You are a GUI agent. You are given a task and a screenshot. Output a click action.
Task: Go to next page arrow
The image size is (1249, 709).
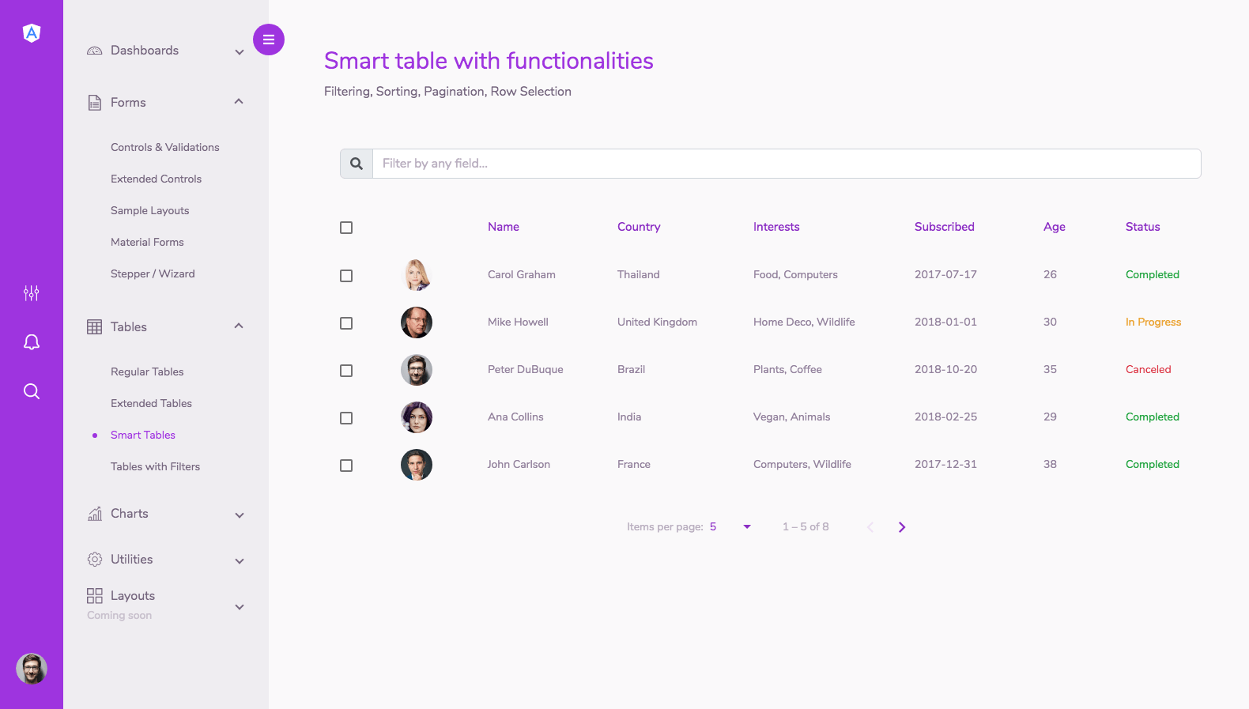click(902, 527)
